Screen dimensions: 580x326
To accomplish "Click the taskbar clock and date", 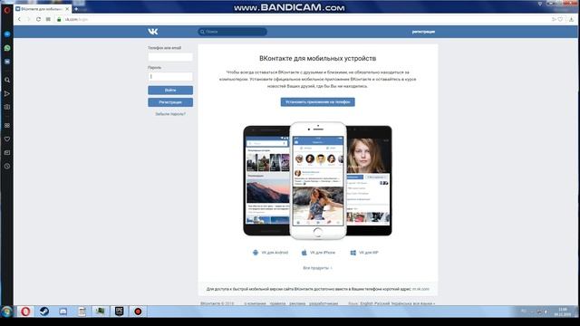I will point(562,312).
